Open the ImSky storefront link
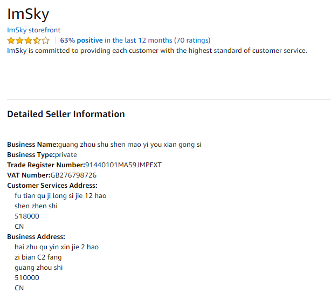Viewport: 331px width, 293px height. point(33,30)
